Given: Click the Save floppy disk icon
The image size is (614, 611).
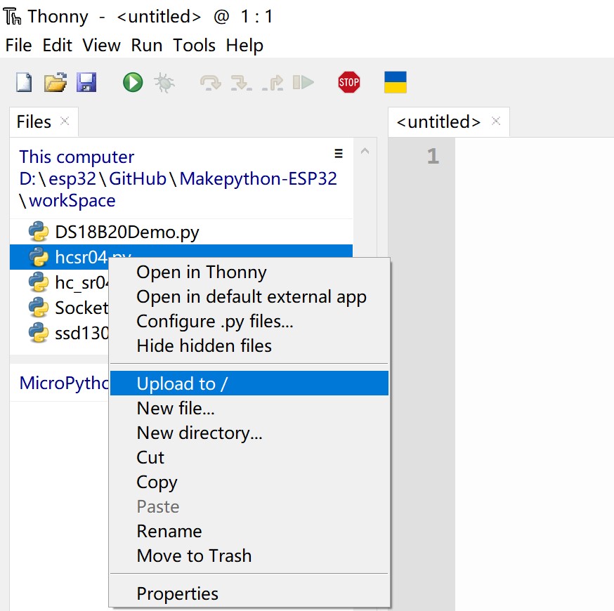Looking at the screenshot, I should (x=86, y=83).
